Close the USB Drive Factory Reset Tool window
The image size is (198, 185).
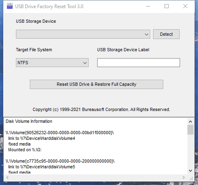185,6
